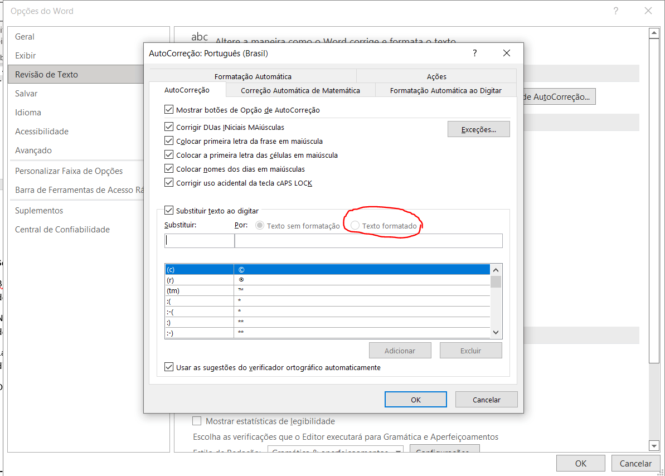Select the :-( entry in replacement list

point(327,312)
